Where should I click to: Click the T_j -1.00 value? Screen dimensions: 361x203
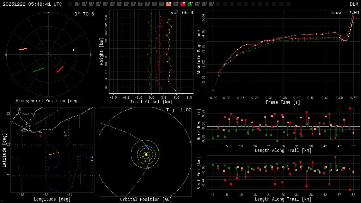point(179,110)
